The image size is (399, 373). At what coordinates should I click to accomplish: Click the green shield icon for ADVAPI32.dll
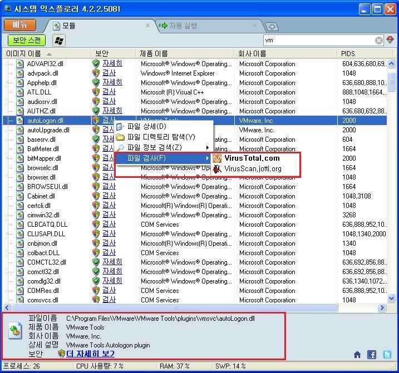(96, 64)
